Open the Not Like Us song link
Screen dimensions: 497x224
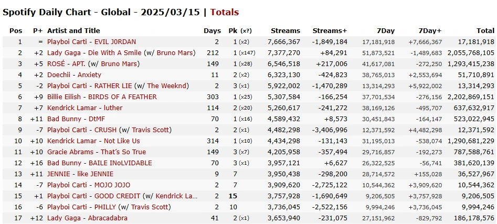122,141
